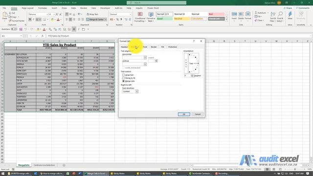Switch to the Border tab in Format Cells
Image resolution: width=313 pixels, height=176 pixels.
pyautogui.click(x=154, y=47)
